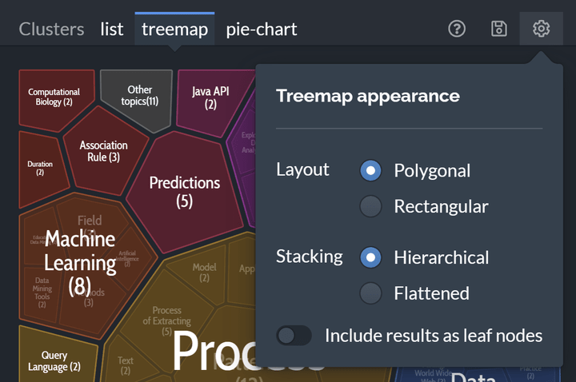This screenshot has height=382, width=576.
Task: Click the save floppy disk icon
Action: click(x=499, y=29)
